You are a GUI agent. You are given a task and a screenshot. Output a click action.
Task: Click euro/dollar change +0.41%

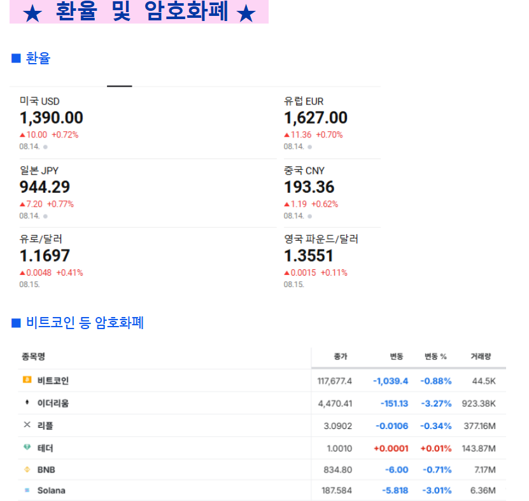pos(69,272)
